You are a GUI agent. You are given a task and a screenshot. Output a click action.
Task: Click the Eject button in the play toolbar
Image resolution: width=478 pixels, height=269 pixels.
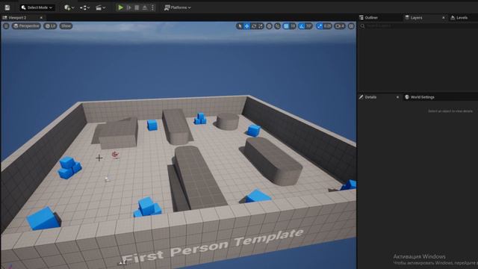145,7
